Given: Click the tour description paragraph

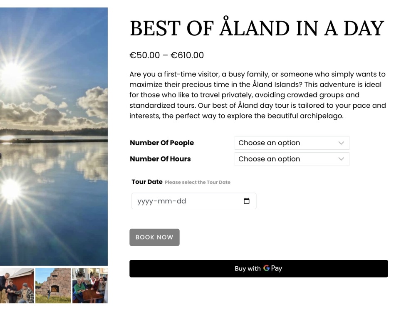Looking at the screenshot, I should tap(258, 95).
